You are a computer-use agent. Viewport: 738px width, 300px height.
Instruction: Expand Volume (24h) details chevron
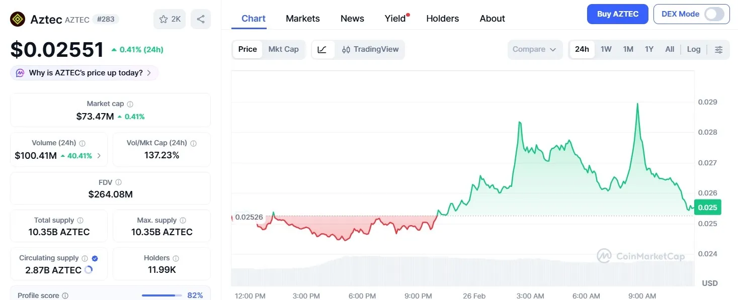[99, 156]
